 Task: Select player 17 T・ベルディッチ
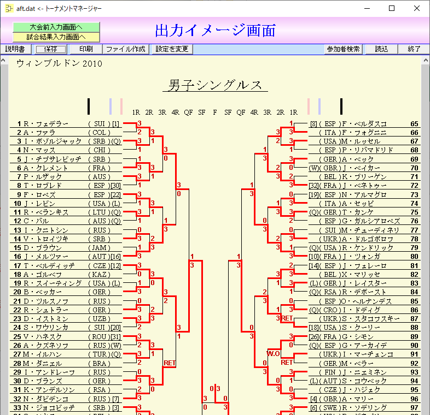(x=66, y=265)
